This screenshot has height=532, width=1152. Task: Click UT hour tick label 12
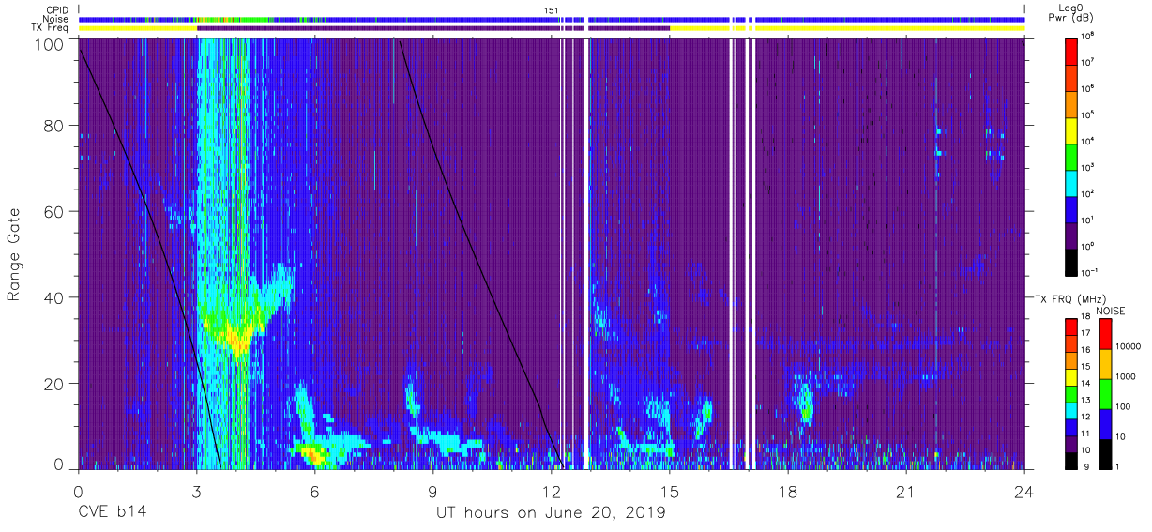[552, 492]
